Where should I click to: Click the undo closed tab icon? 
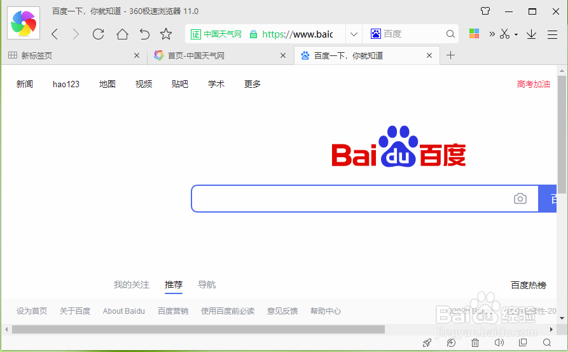click(x=144, y=34)
